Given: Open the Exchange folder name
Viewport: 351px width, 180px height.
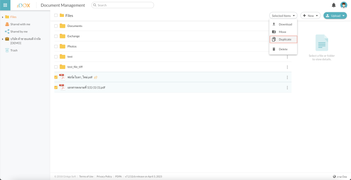Looking at the screenshot, I should (74, 36).
